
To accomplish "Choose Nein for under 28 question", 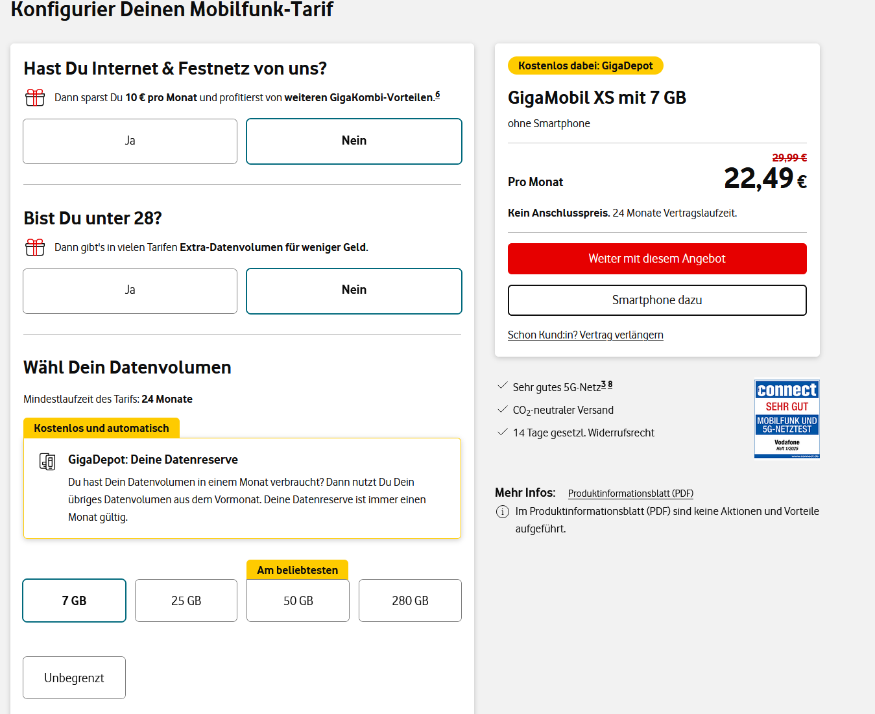I will (x=354, y=291).
